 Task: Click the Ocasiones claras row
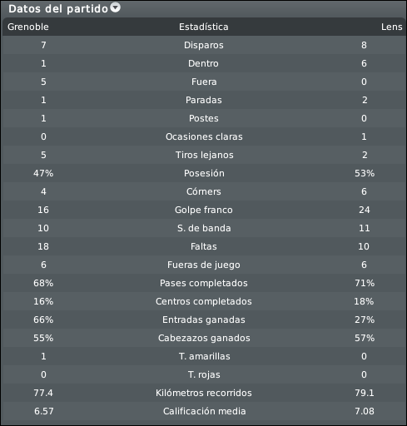(x=204, y=136)
